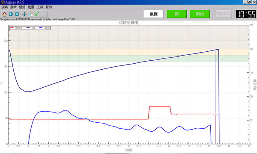Viewport: 257px width, 154px height.
Task: Click the Home reset-view toolbar icon
Action: [4, 14]
